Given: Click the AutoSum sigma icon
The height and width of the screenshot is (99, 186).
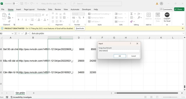Looking at the screenshot, I should (132, 14).
